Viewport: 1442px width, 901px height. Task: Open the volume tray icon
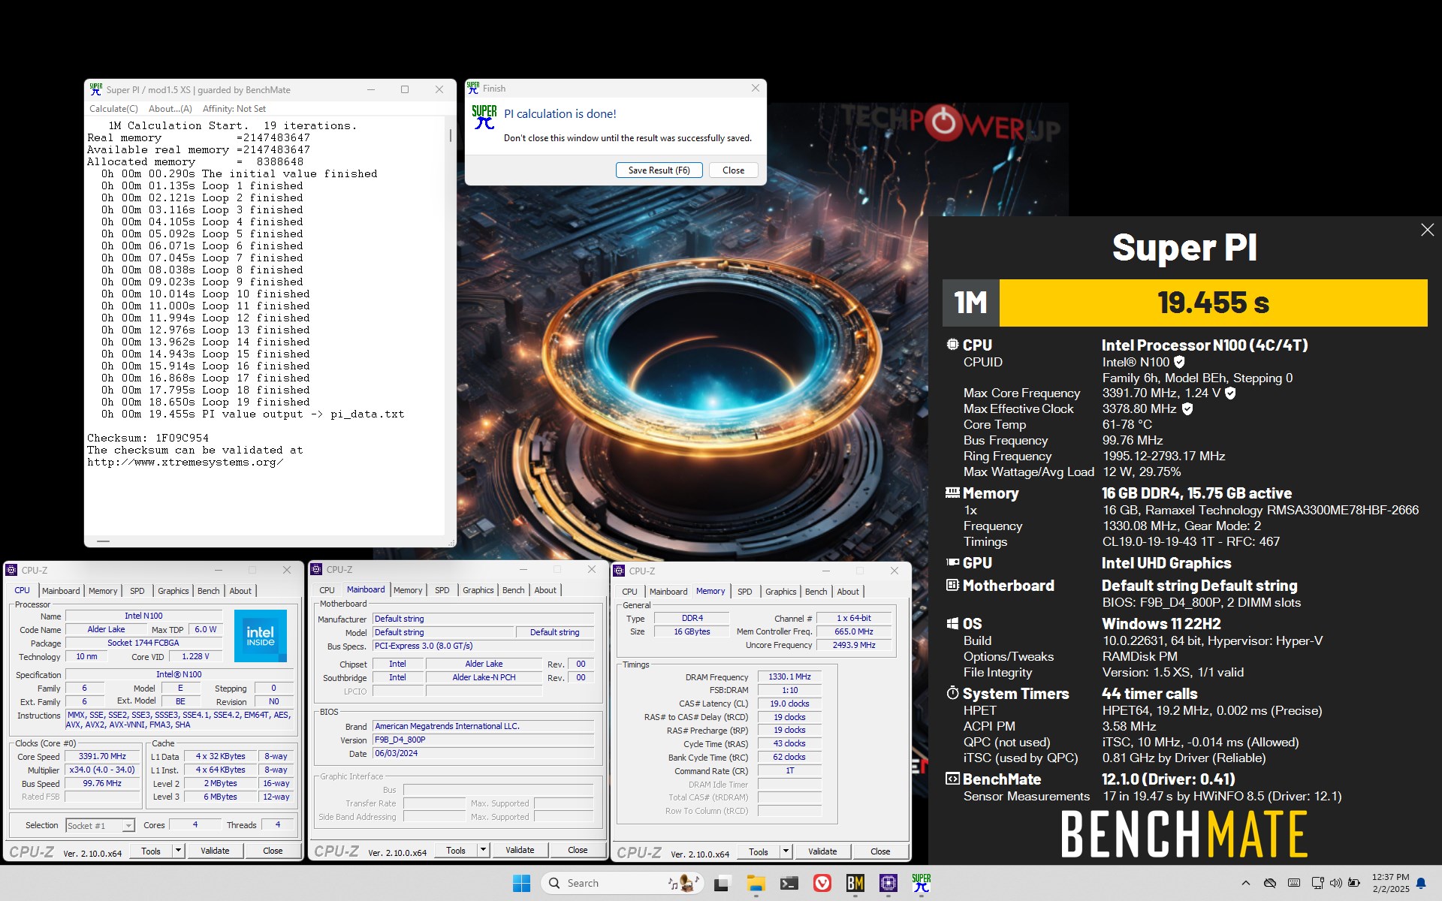1335,883
